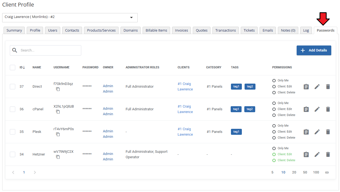This screenshot has width=340, height=192.
Task: Check the cPanel row checkbox
Action: [13, 109]
